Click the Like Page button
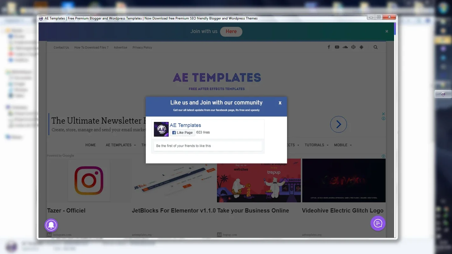This screenshot has width=452, height=254. click(182, 133)
